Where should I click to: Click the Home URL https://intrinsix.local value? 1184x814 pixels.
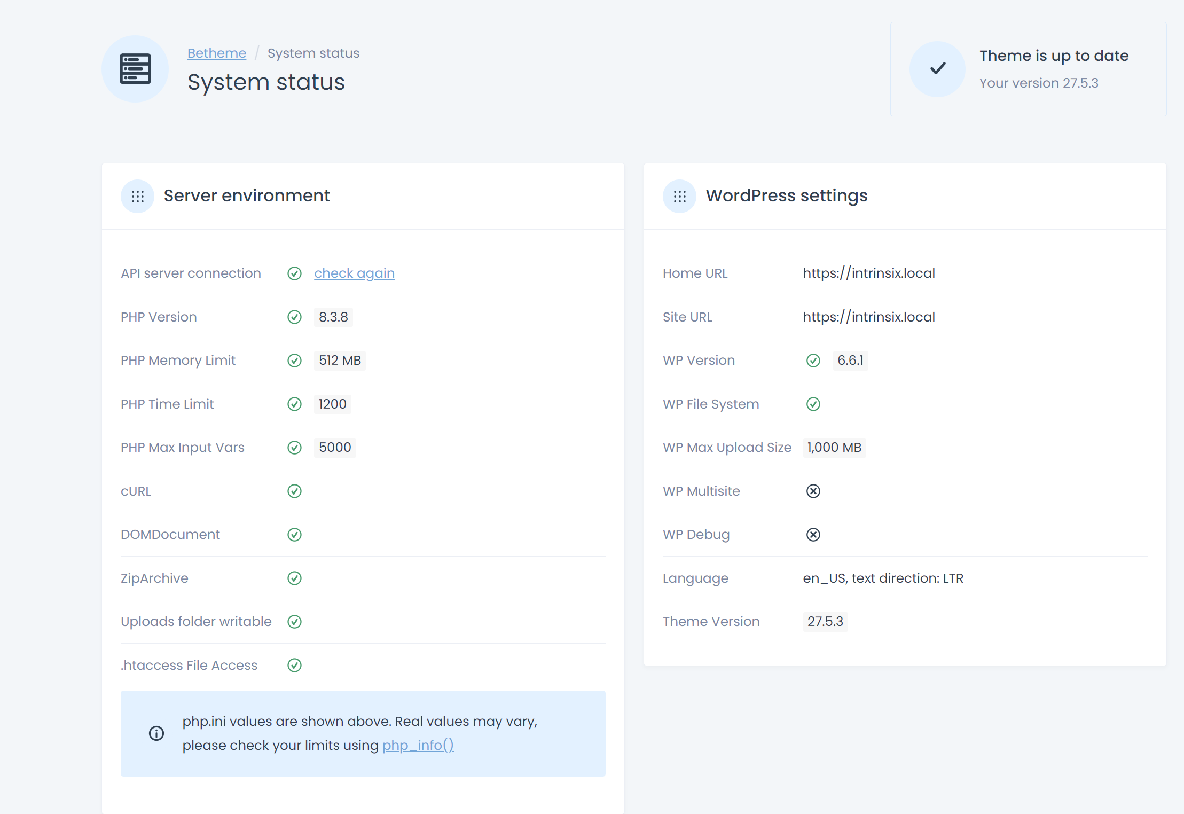[869, 273]
